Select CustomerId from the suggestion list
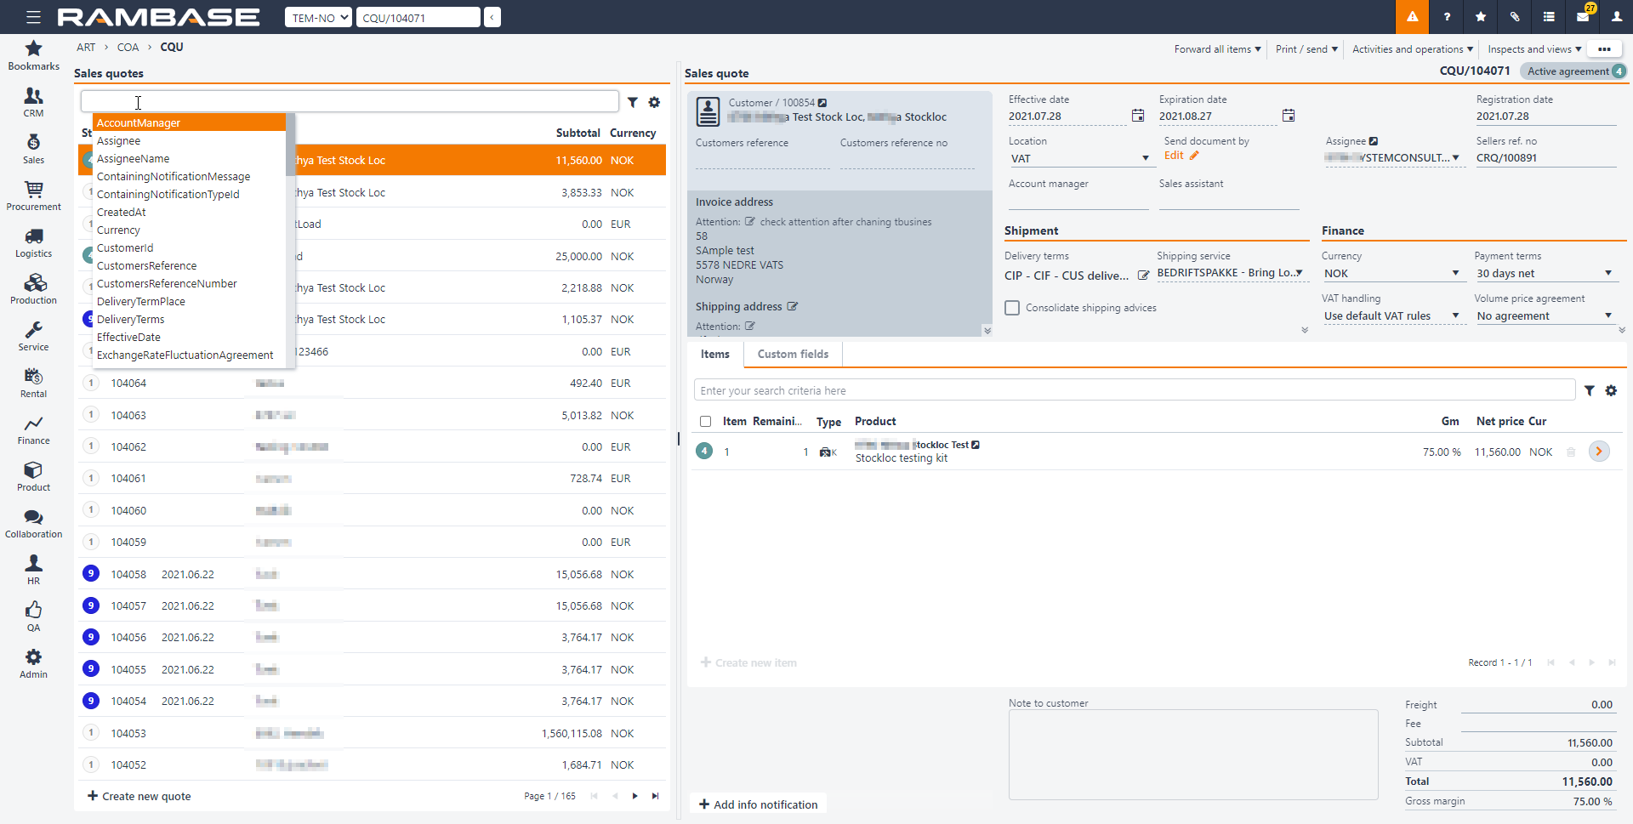This screenshot has height=824, width=1633. pyautogui.click(x=125, y=248)
